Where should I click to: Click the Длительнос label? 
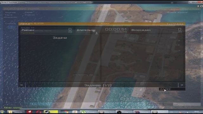(86, 30)
